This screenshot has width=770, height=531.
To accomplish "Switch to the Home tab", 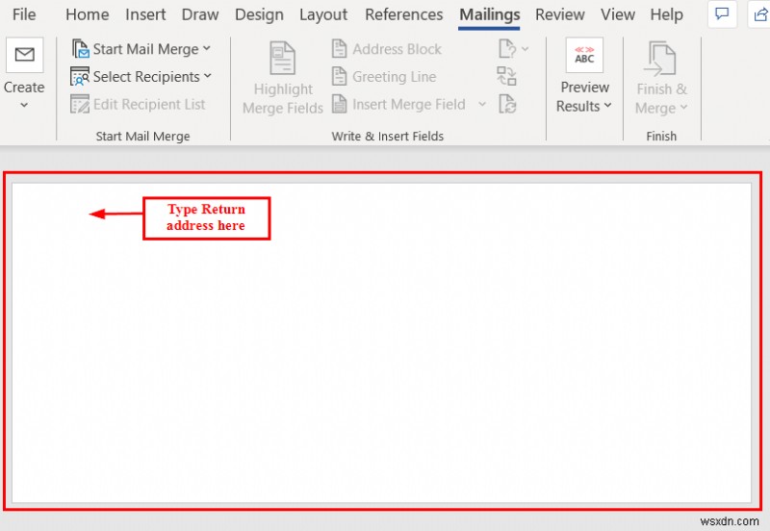I will 87,14.
